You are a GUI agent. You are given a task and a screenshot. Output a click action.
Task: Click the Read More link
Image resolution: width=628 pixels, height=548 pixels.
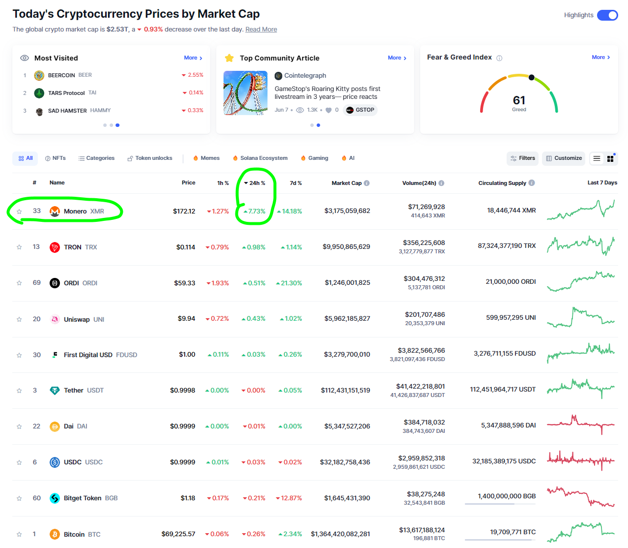(x=261, y=30)
